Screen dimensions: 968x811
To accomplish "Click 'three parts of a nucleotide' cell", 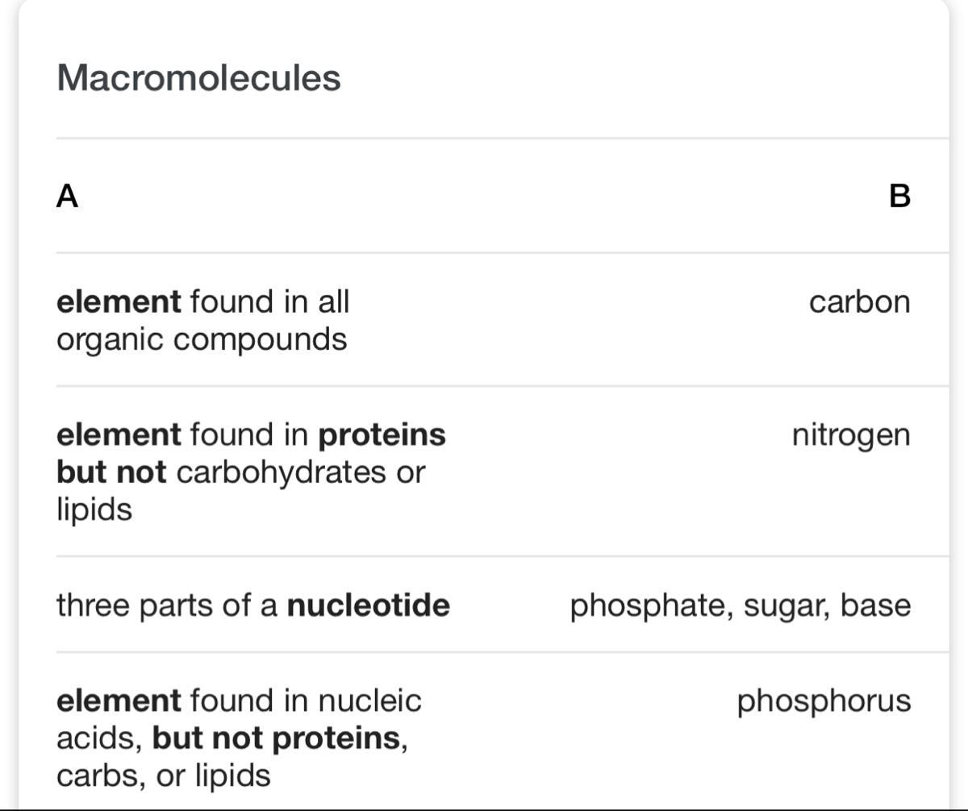I will pos(252,605).
